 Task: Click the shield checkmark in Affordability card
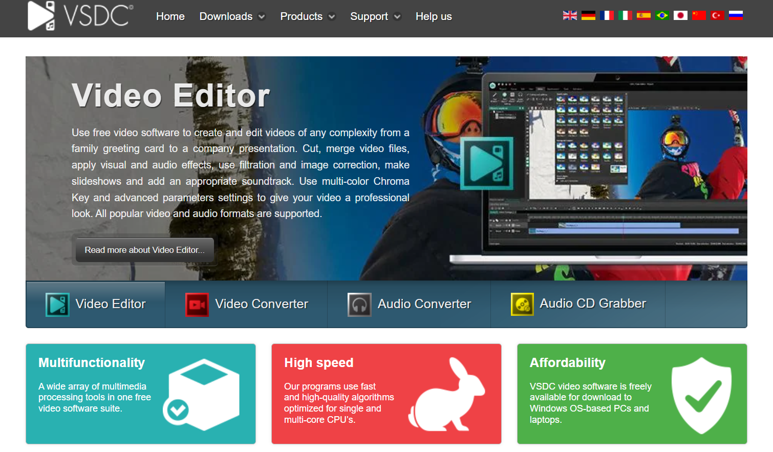point(702,395)
